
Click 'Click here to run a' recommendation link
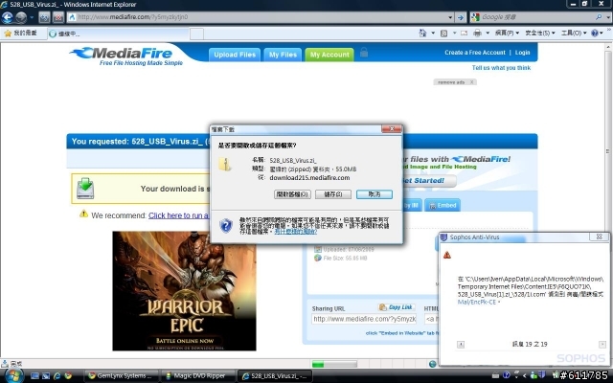178,215
